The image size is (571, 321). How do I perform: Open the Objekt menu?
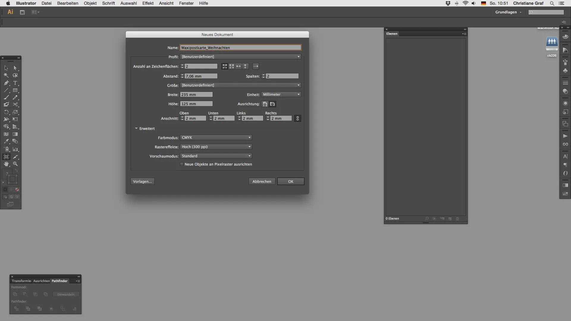(x=90, y=3)
